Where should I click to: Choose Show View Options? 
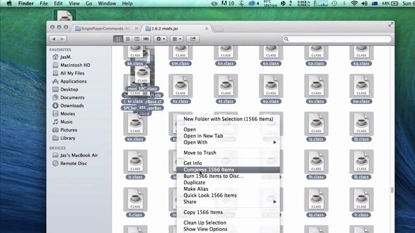pos(228,229)
